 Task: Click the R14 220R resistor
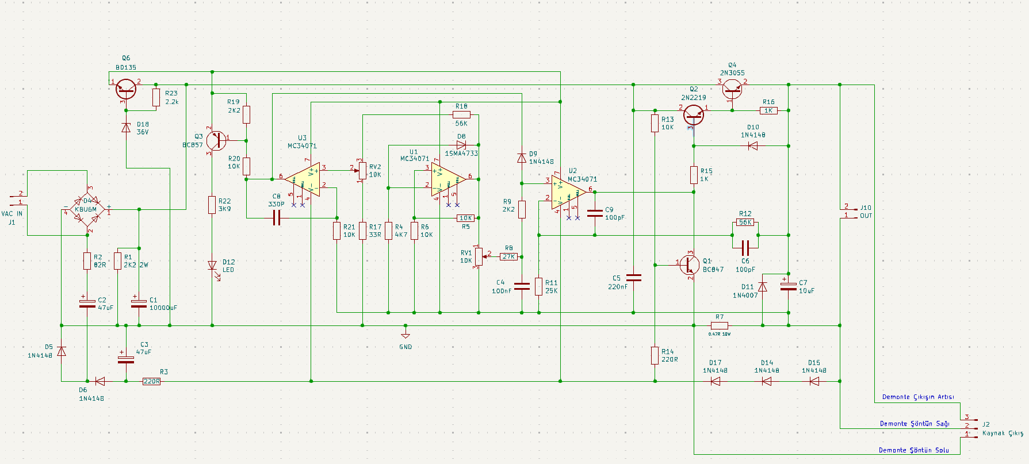tap(655, 355)
